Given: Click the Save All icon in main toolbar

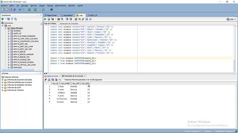Looking at the screenshot, I should coord(14,10).
